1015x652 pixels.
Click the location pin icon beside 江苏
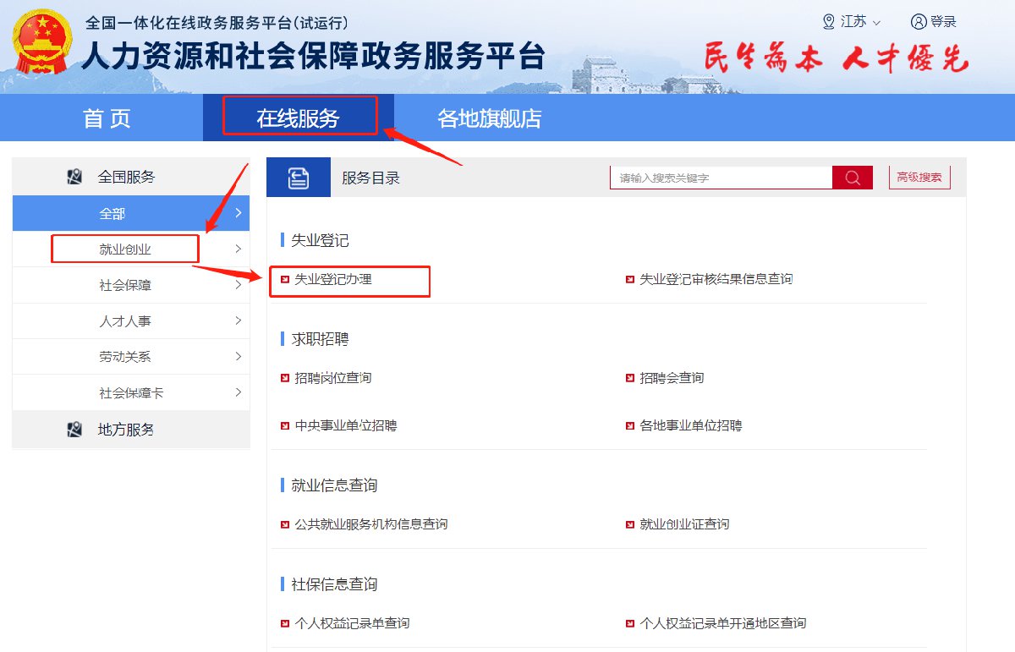(829, 21)
